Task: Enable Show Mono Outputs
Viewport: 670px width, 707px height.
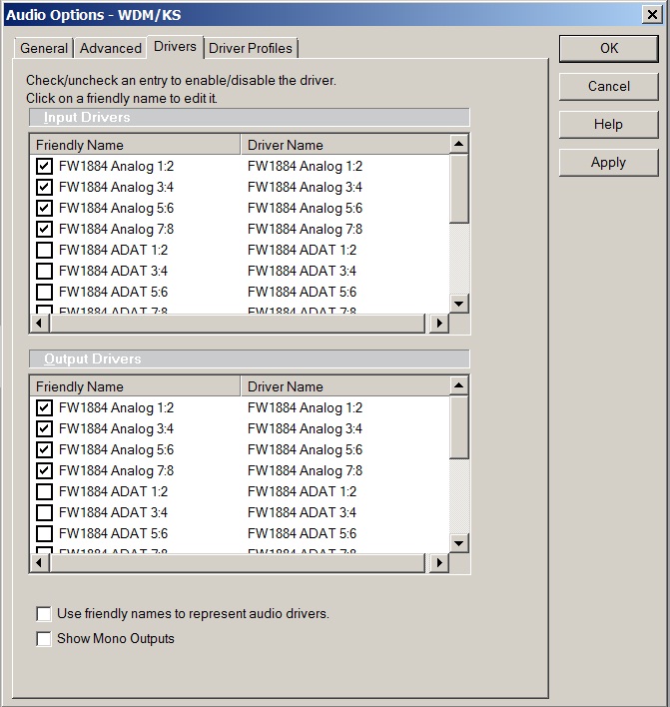Action: click(x=44, y=638)
